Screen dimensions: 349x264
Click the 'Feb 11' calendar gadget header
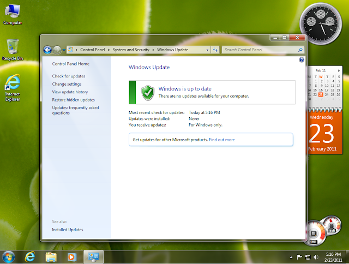tap(321, 70)
